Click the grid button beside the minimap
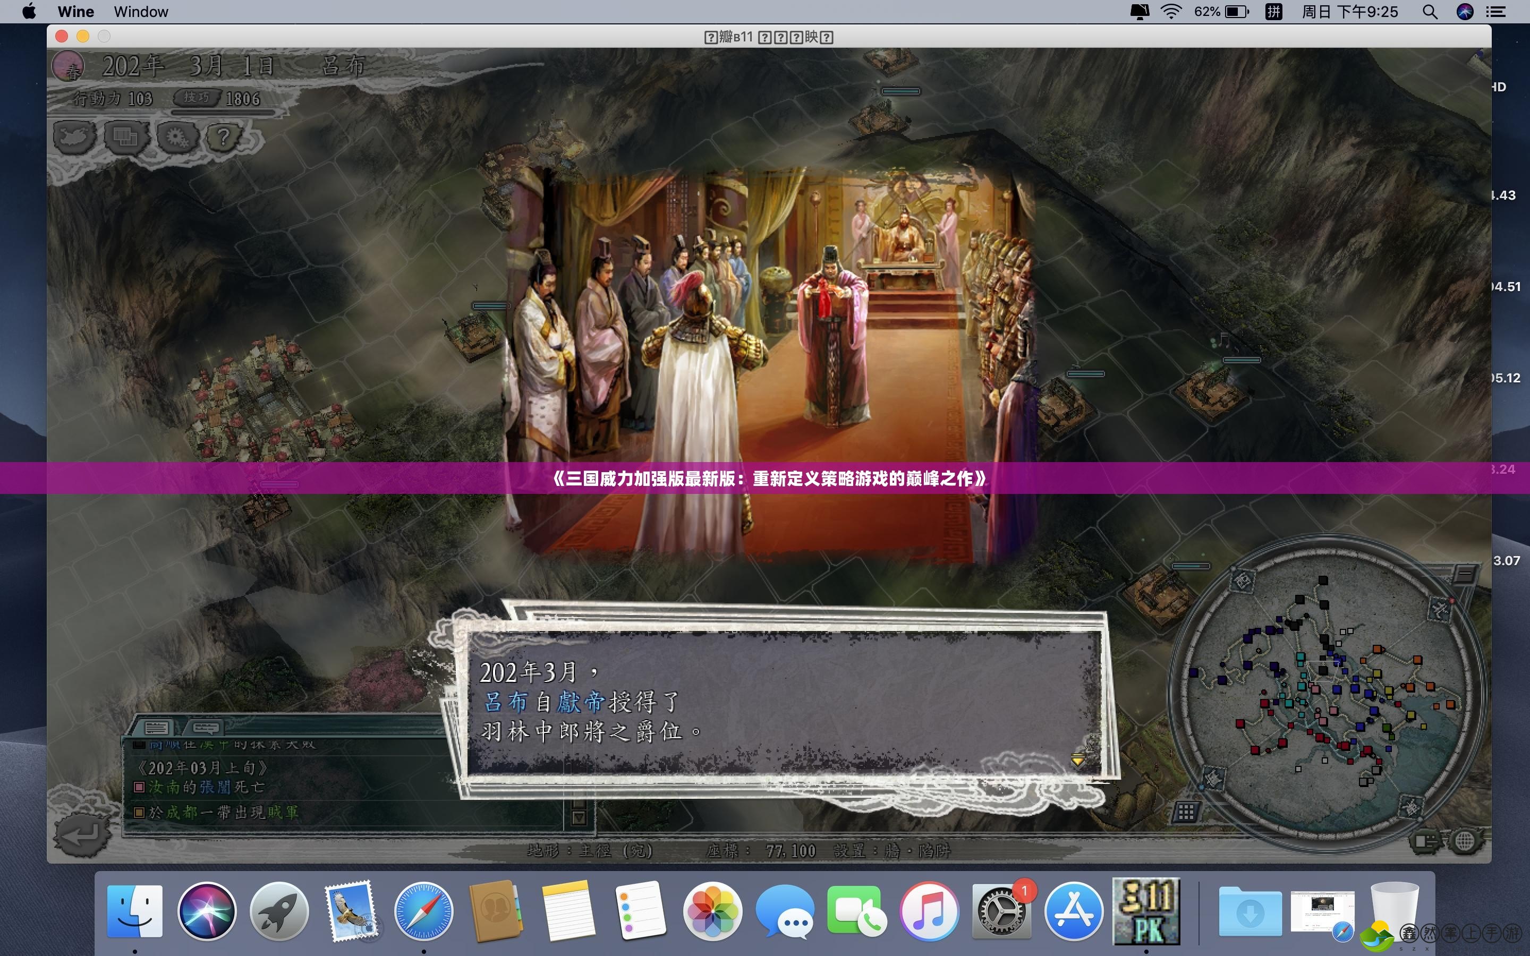 tap(1185, 812)
